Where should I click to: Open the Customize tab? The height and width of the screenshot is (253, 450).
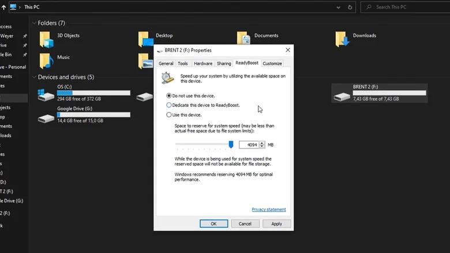pyautogui.click(x=272, y=64)
